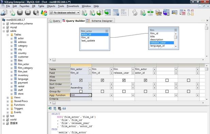
Task: Click the database synchronization circular arrow icon
Action: 143,13
